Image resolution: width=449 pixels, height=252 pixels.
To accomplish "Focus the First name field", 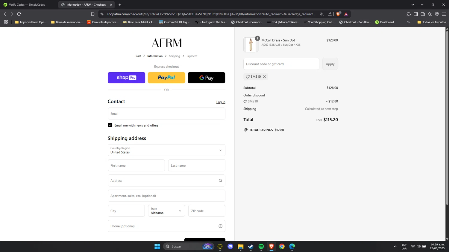I will point(136,165).
